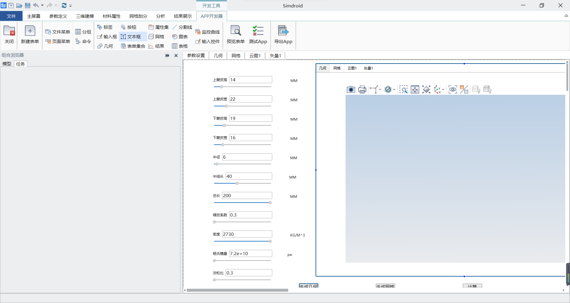This screenshot has width=570, height=303.
Task: Switch to the 结果展示 ribbon tab
Action: [x=183, y=16]
